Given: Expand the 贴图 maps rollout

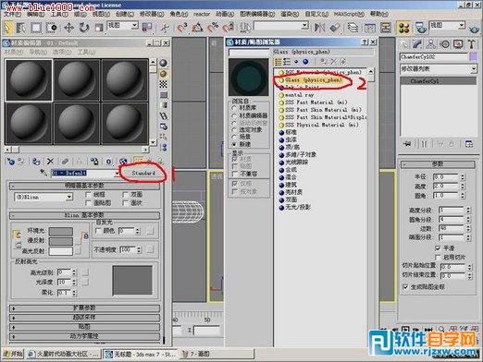Looking at the screenshot, I should point(84,327).
